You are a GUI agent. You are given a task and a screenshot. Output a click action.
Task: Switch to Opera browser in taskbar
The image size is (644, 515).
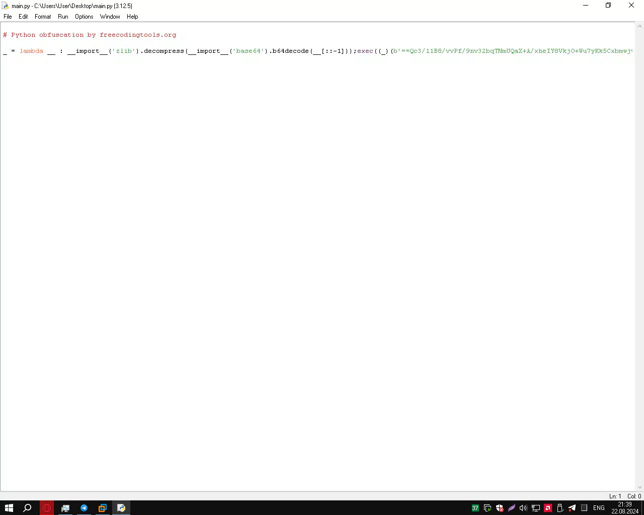tap(47, 507)
